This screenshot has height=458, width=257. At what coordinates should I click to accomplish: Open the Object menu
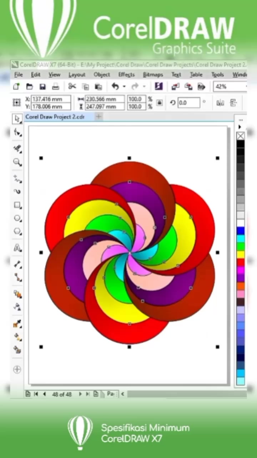click(x=102, y=74)
